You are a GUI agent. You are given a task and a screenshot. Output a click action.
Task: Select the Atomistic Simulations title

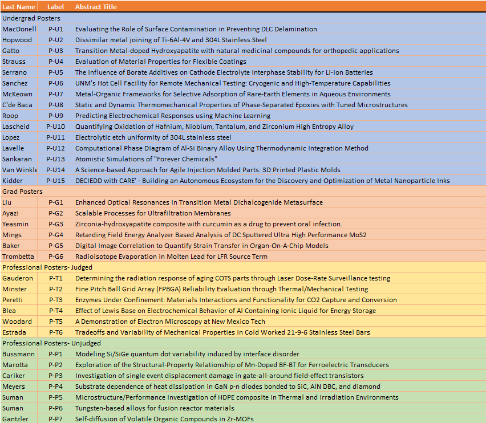pyautogui.click(x=146, y=159)
